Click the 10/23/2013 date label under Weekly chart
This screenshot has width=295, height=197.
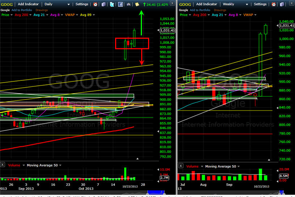click(261, 186)
